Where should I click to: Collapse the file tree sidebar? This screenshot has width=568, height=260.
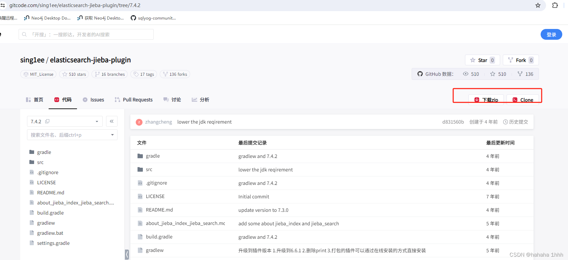point(112,121)
